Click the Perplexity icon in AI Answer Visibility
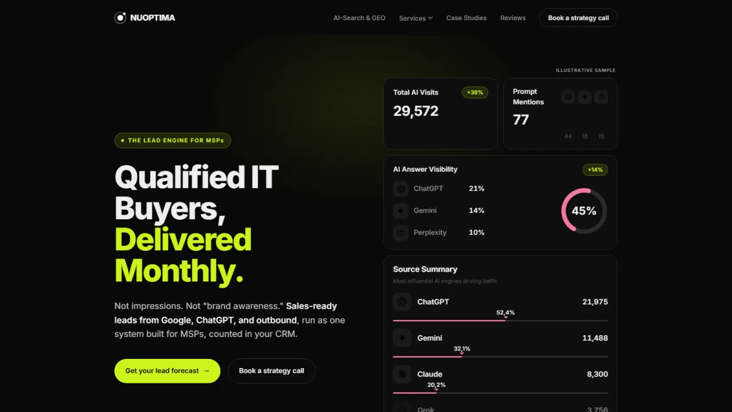 click(401, 233)
